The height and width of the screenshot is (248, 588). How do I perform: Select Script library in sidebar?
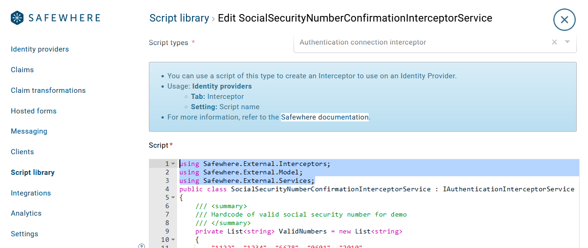pyautogui.click(x=33, y=173)
